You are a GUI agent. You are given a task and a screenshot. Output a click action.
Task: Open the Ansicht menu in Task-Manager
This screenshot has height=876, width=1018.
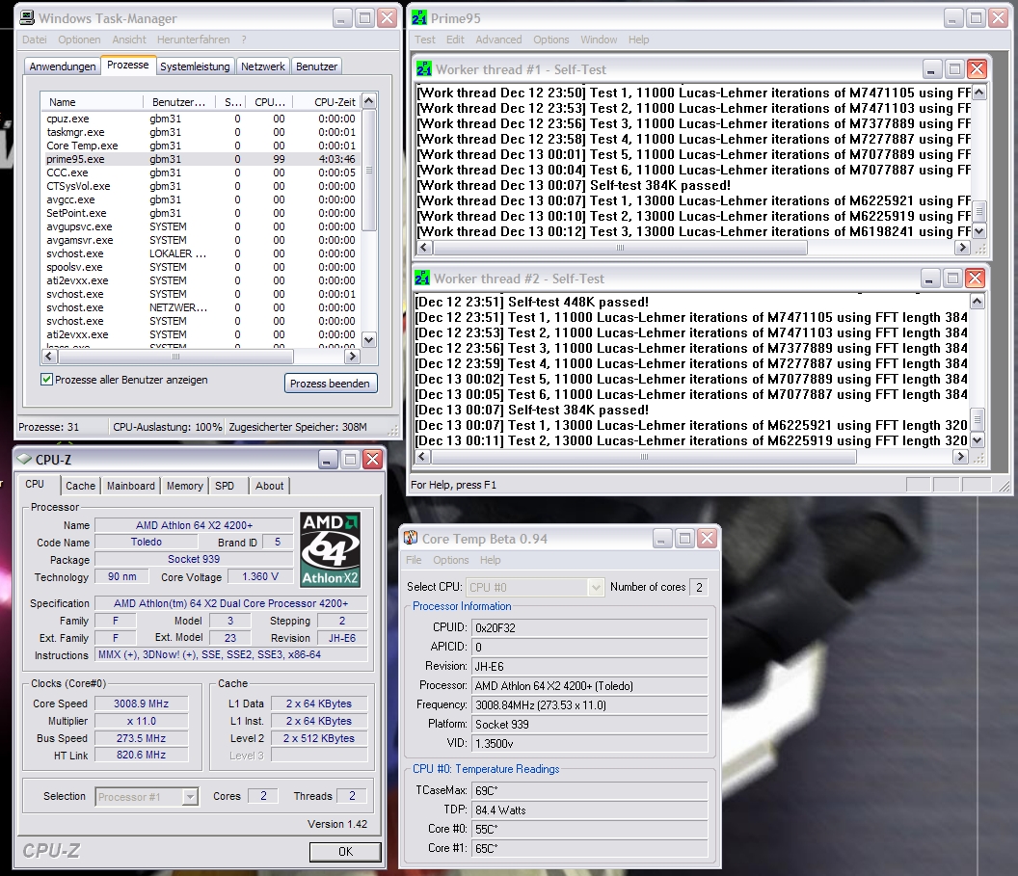pos(129,40)
